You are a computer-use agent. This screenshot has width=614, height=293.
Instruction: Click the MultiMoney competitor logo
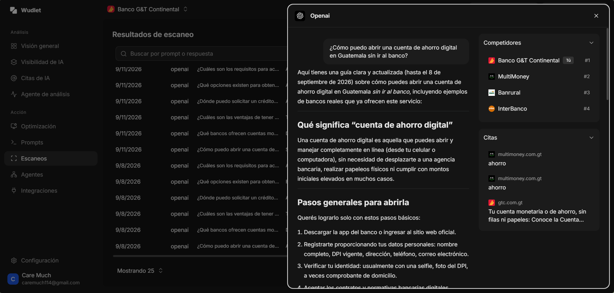point(492,77)
